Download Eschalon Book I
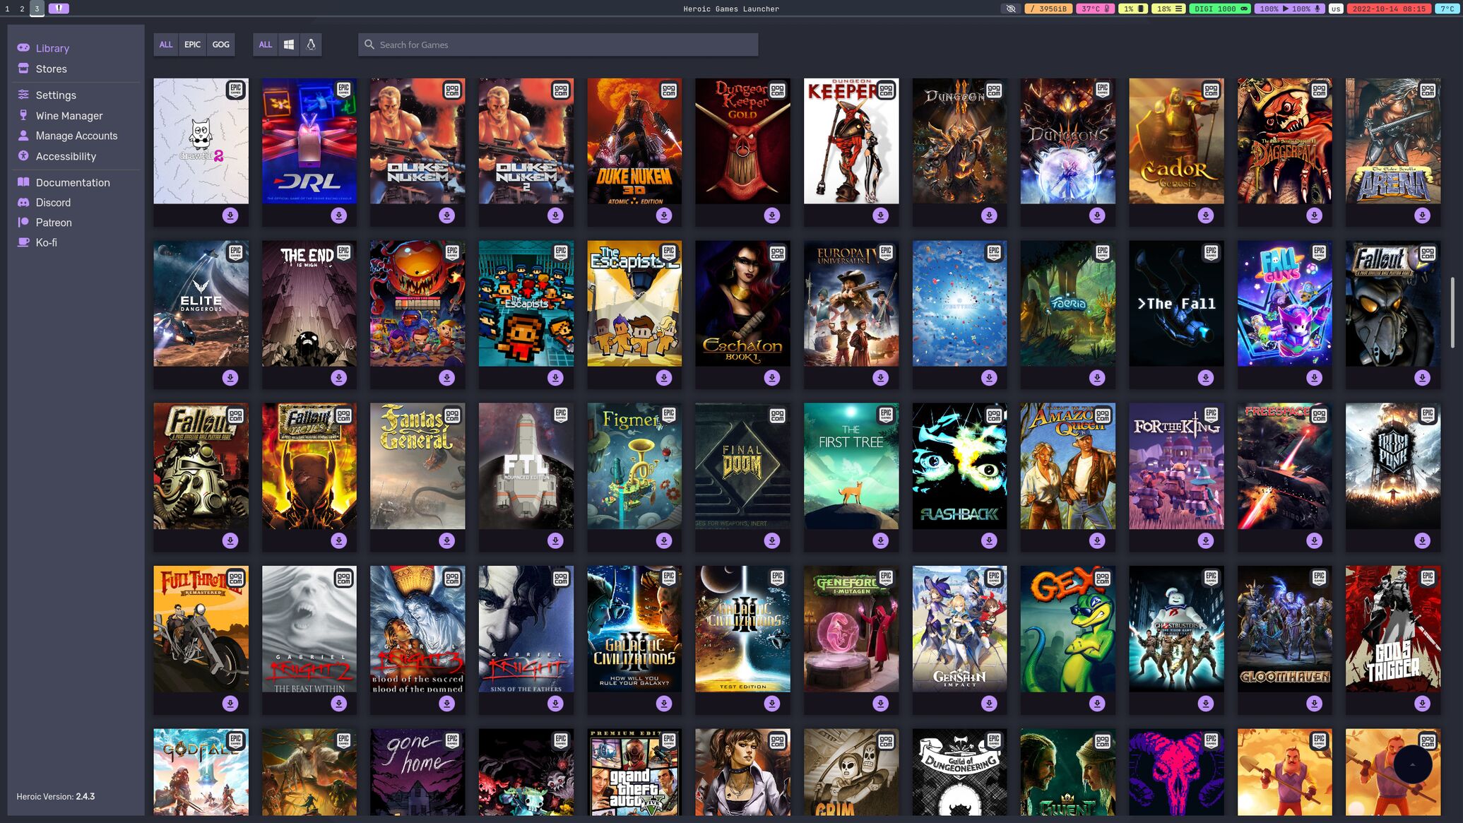Image resolution: width=1463 pixels, height=823 pixels. point(772,378)
